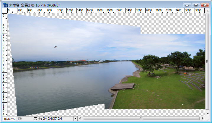Click the Photoshop document icon in title bar
The width and height of the screenshot is (212, 123).
point(6,5)
